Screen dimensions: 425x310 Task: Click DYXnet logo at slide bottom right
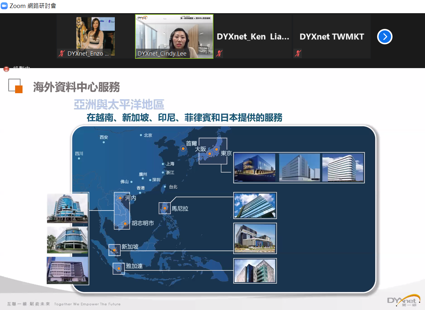404,301
